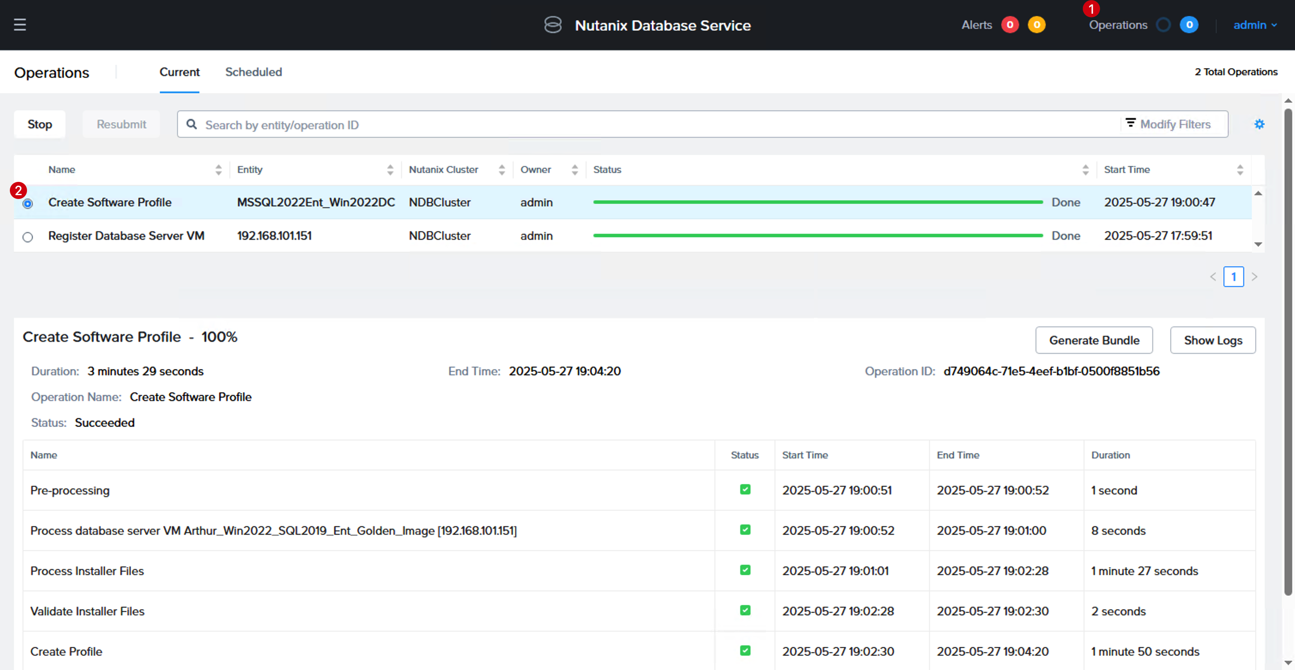
Task: Select the Register Database Server VM radio button
Action: 27,237
